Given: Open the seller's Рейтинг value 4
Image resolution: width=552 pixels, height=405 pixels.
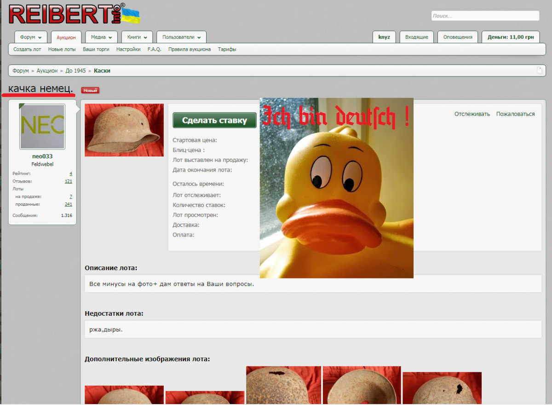Looking at the screenshot, I should point(71,174).
